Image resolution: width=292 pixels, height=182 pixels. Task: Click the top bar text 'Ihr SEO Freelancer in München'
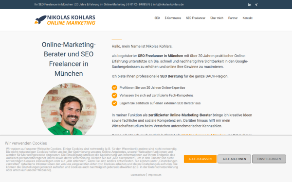coord(54,4)
